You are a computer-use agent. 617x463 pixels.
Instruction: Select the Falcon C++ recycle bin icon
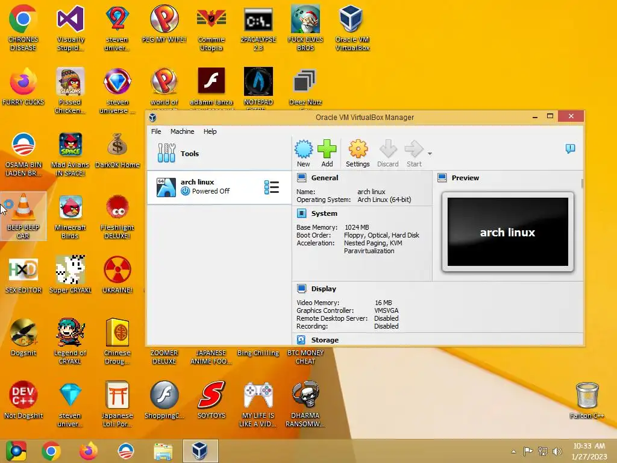point(587,400)
